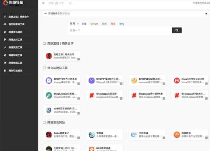Open 独立站建站工具 in the sidebar
This screenshot has height=151, width=210.
click(x=16, y=24)
